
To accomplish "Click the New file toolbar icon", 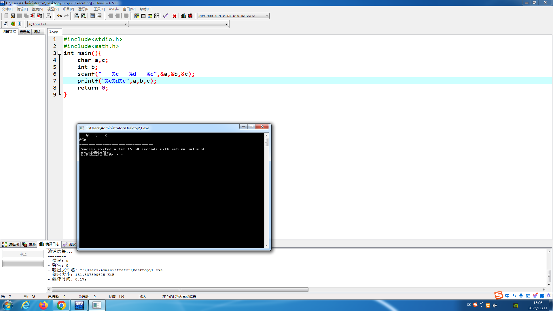I will (6, 16).
